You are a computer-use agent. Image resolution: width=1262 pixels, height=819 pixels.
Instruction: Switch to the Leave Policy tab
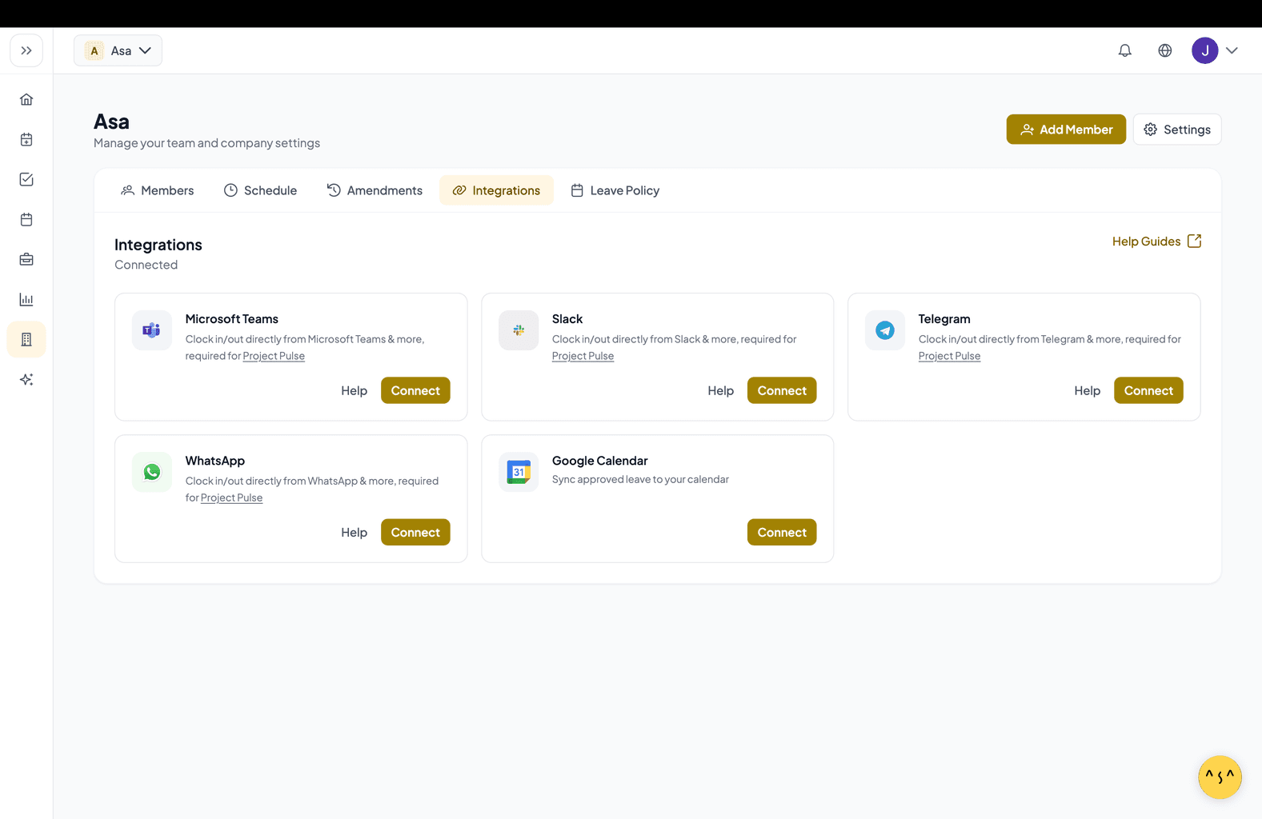point(615,190)
